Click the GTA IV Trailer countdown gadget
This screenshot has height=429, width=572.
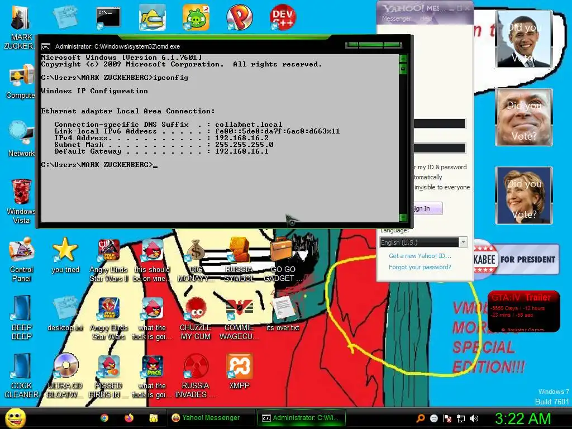pos(523,312)
